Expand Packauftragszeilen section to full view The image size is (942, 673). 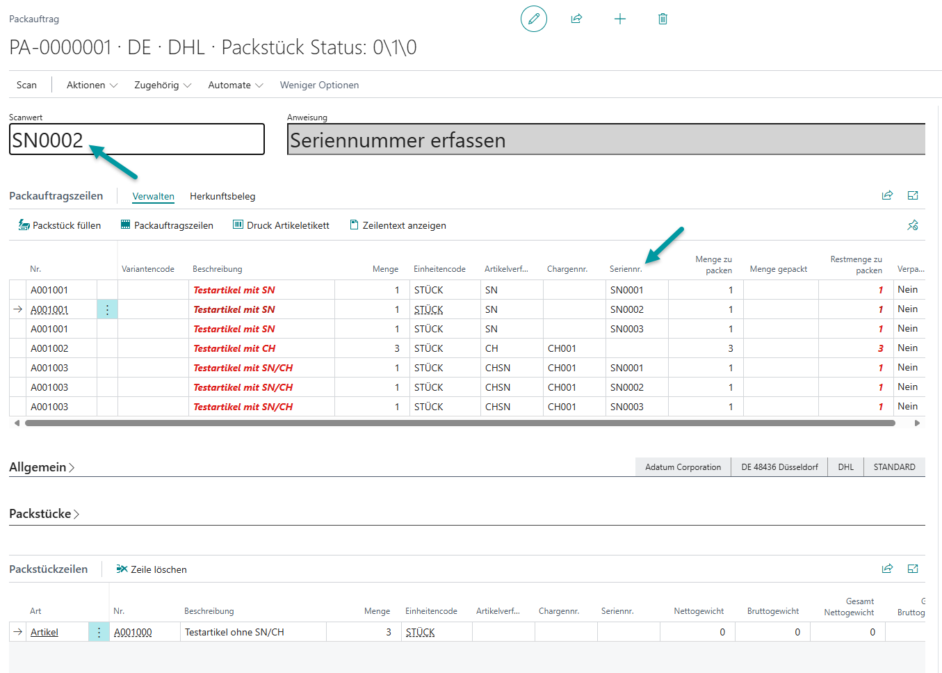[913, 195]
